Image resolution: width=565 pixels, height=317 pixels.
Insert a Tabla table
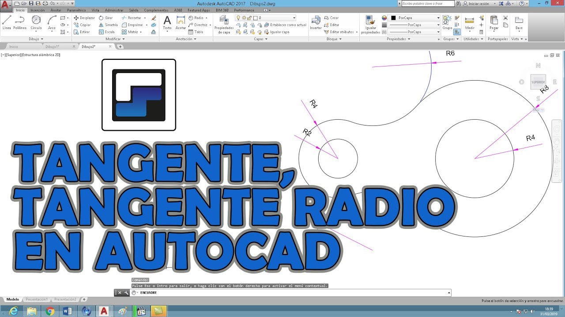(x=196, y=32)
